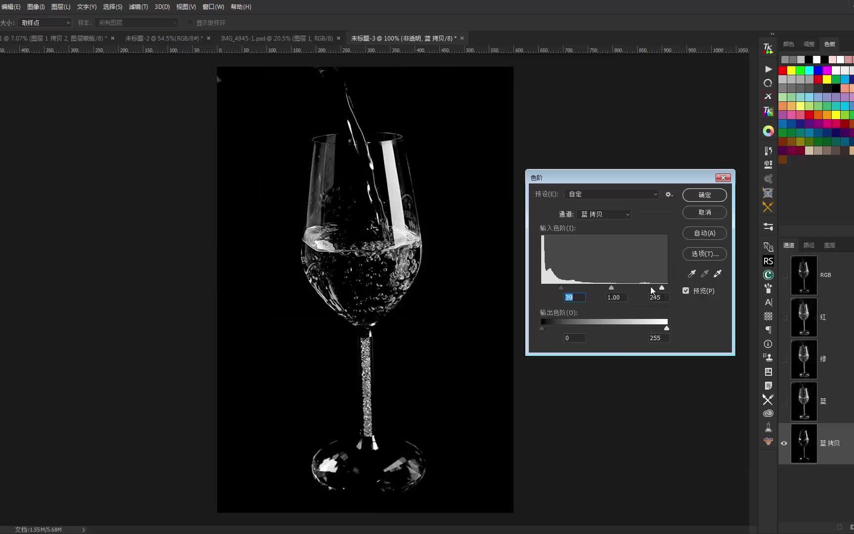Image resolution: width=854 pixels, height=534 pixels.
Task: Expand the 预设 preset dropdown
Action: point(612,194)
